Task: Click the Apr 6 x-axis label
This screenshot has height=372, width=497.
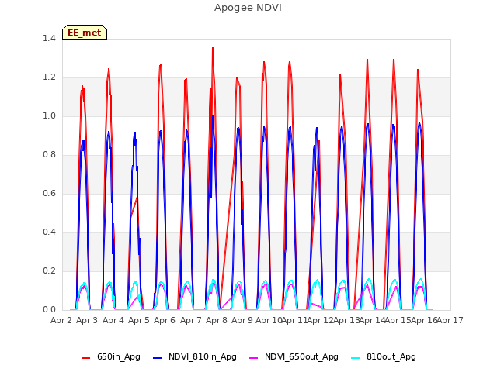Action: click(165, 320)
